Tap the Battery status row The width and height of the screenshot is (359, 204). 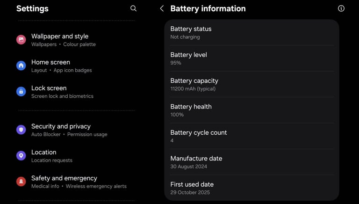pyautogui.click(x=251, y=32)
